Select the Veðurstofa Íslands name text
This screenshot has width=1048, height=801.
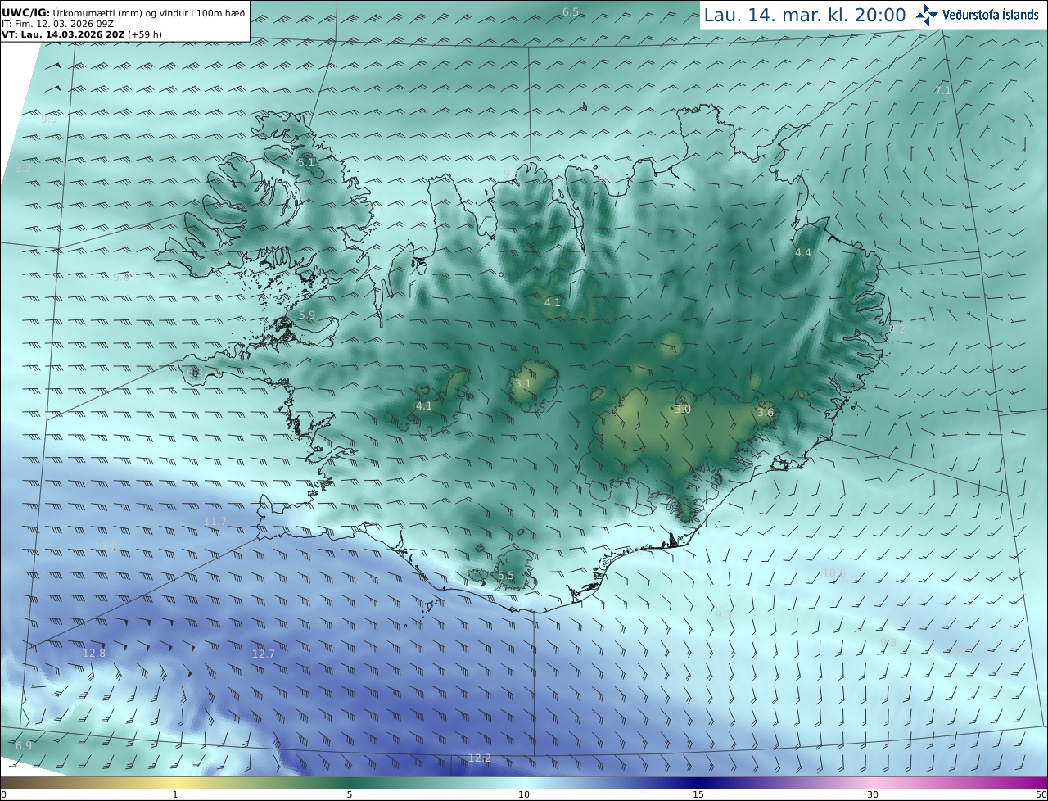click(991, 15)
